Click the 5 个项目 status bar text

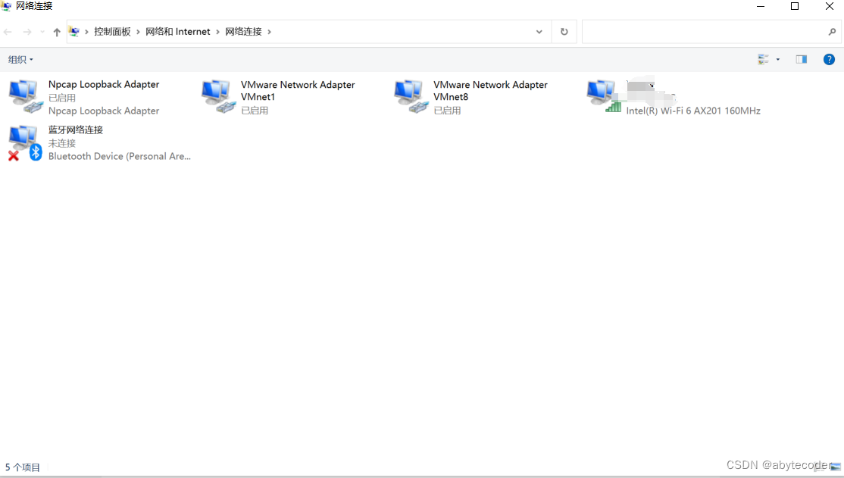click(23, 467)
